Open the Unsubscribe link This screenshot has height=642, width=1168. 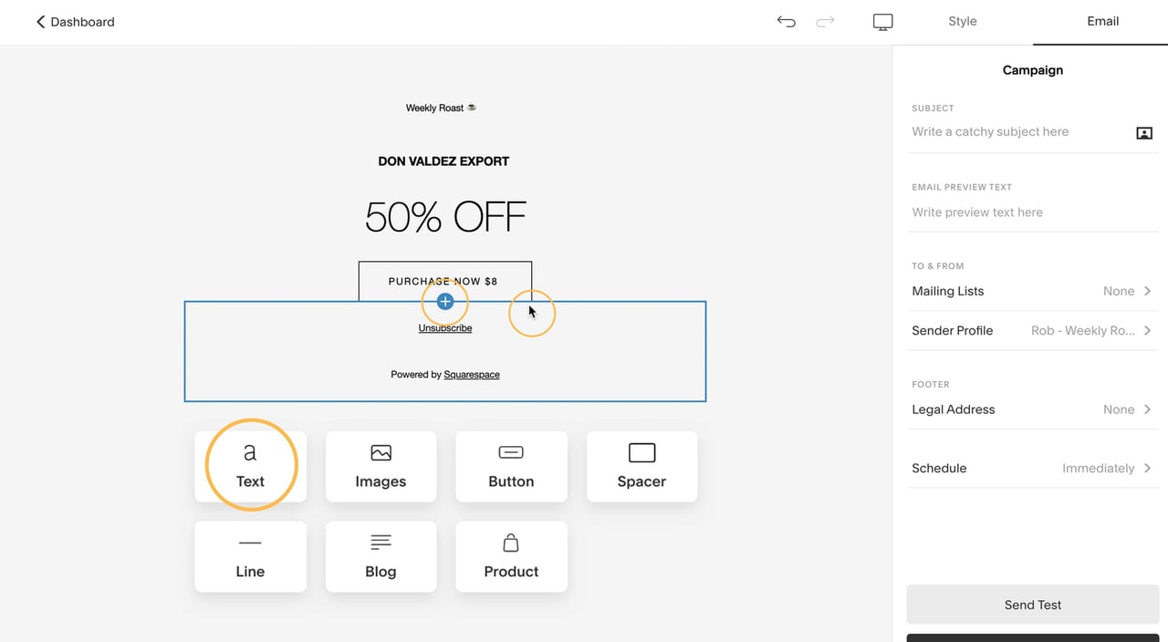coord(444,327)
